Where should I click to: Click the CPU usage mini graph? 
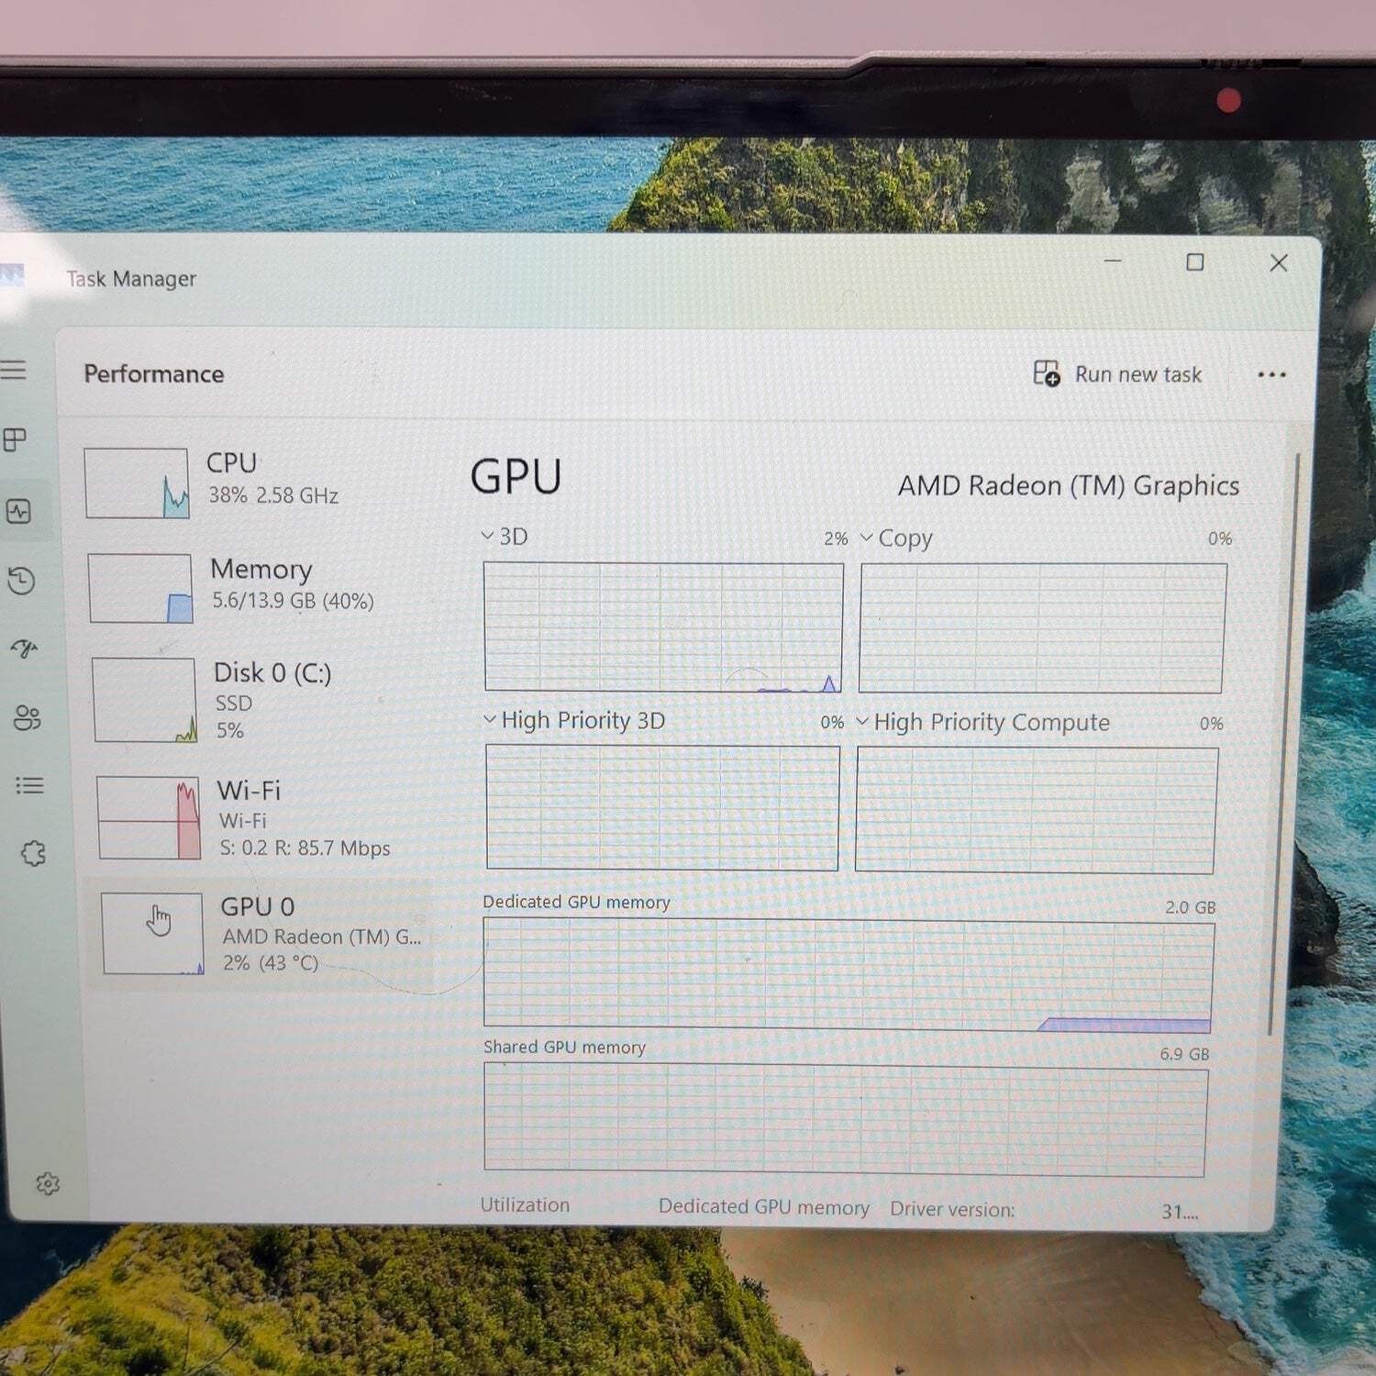tap(137, 483)
